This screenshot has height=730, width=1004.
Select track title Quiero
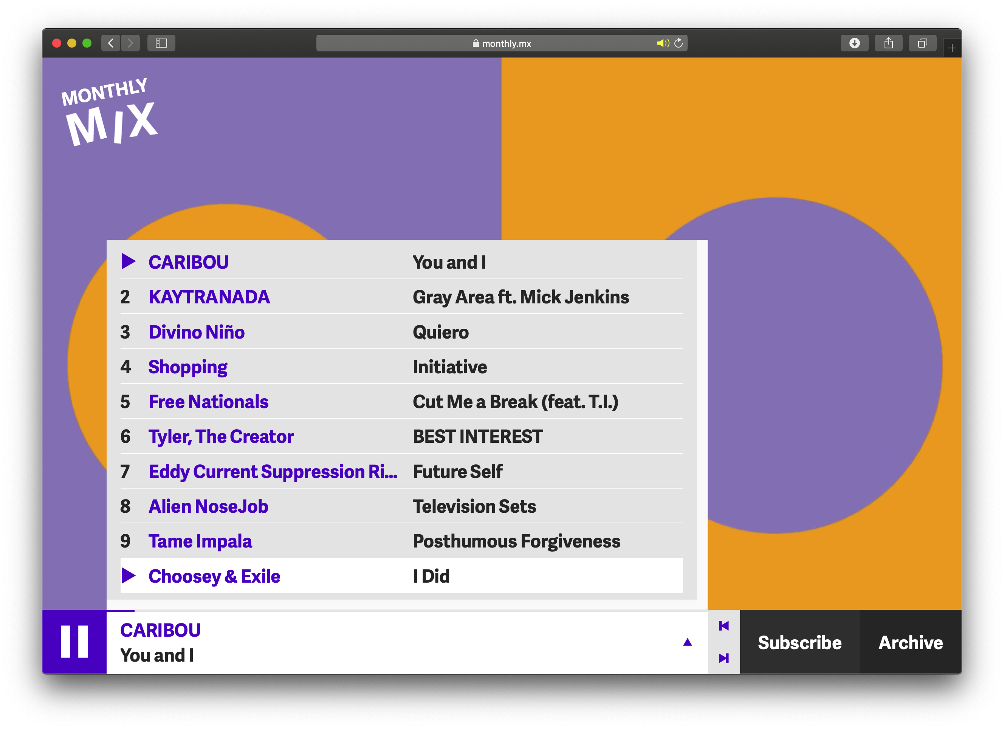pos(440,332)
